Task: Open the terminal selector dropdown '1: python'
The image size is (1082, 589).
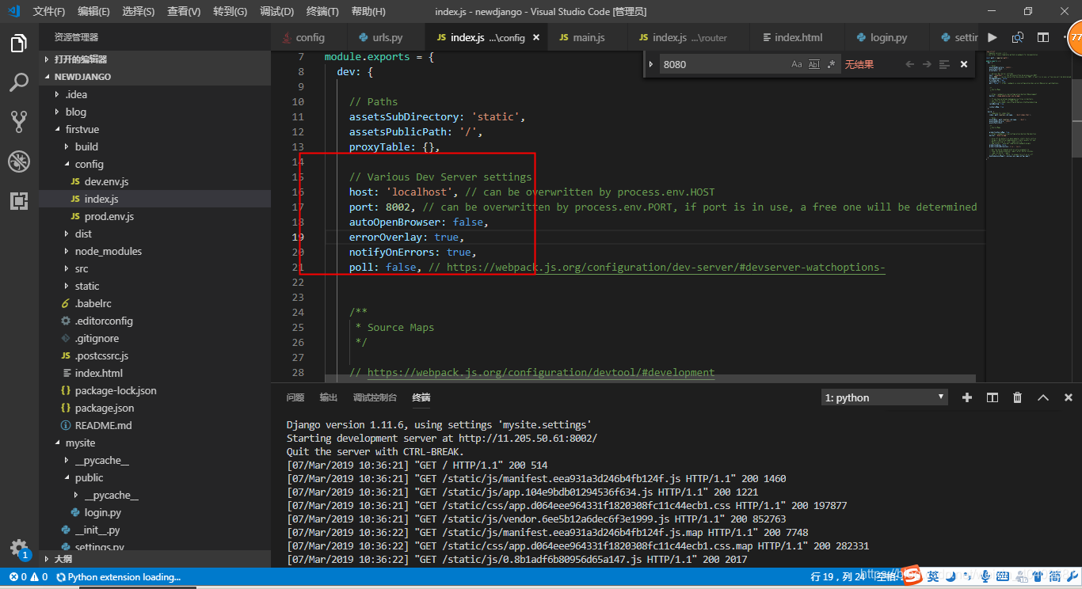Action: 885,397
